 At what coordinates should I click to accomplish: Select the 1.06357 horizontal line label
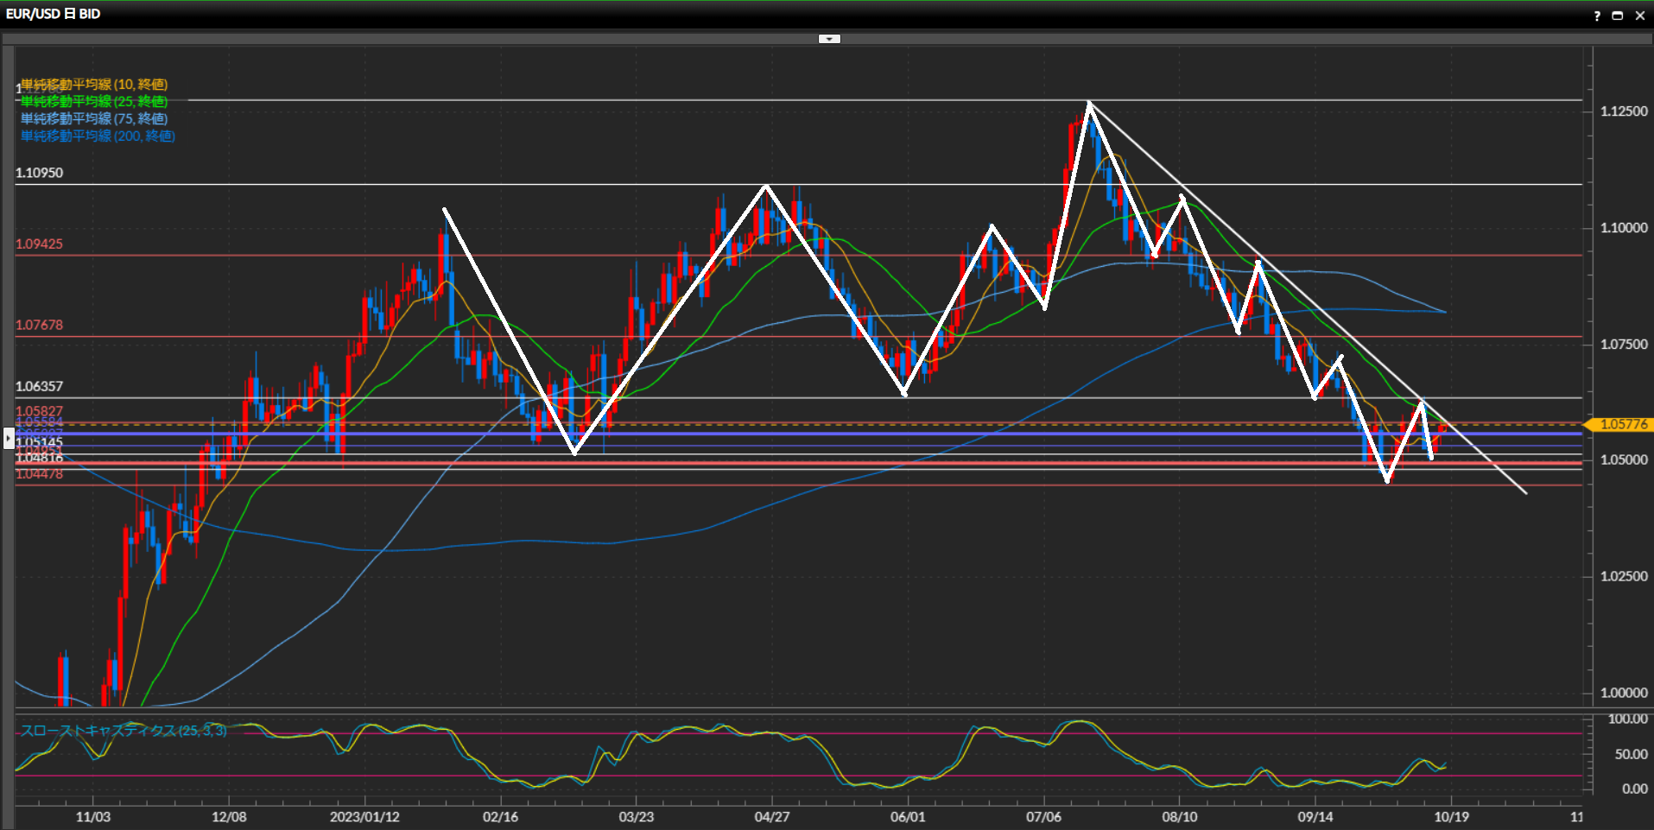coord(40,387)
